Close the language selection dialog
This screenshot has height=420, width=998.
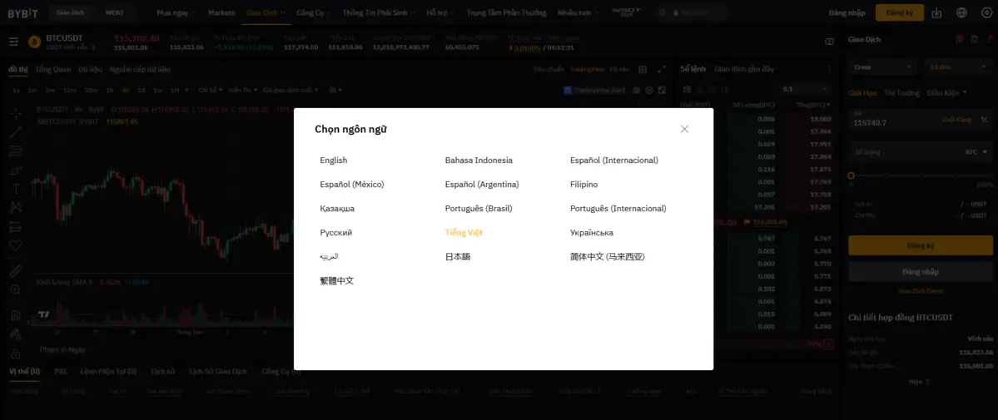click(x=684, y=129)
